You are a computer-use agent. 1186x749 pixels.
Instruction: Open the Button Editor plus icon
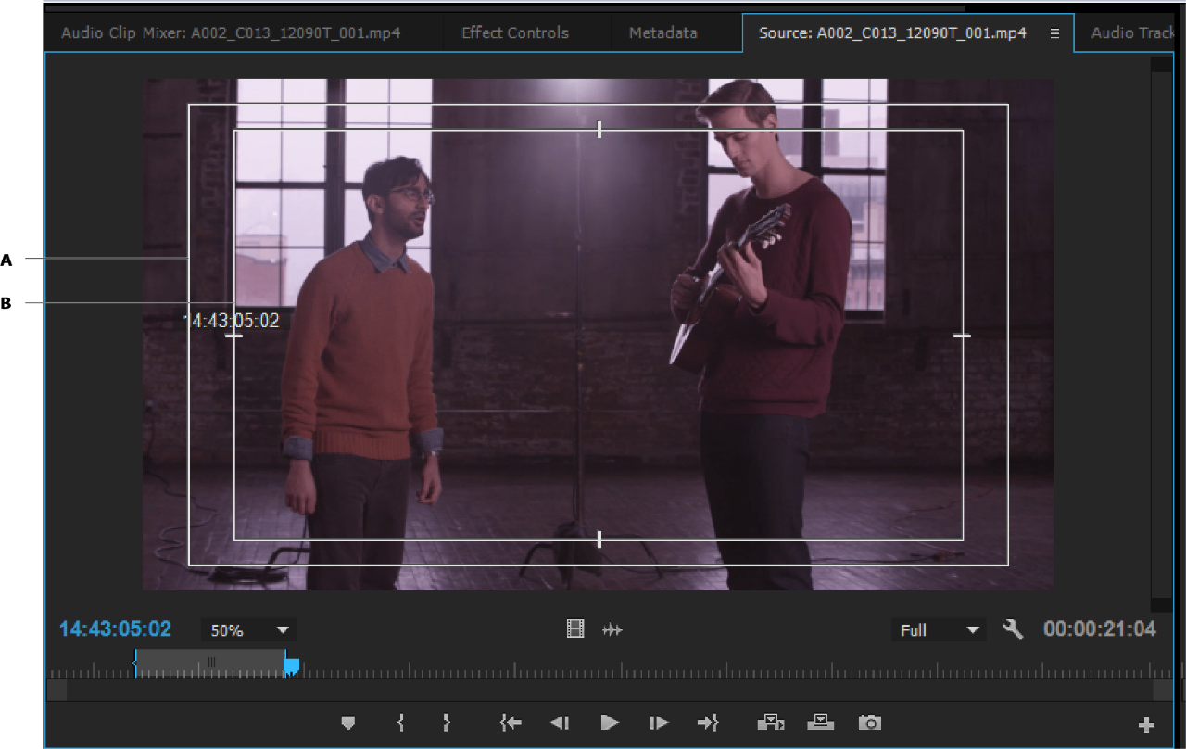click(1146, 725)
